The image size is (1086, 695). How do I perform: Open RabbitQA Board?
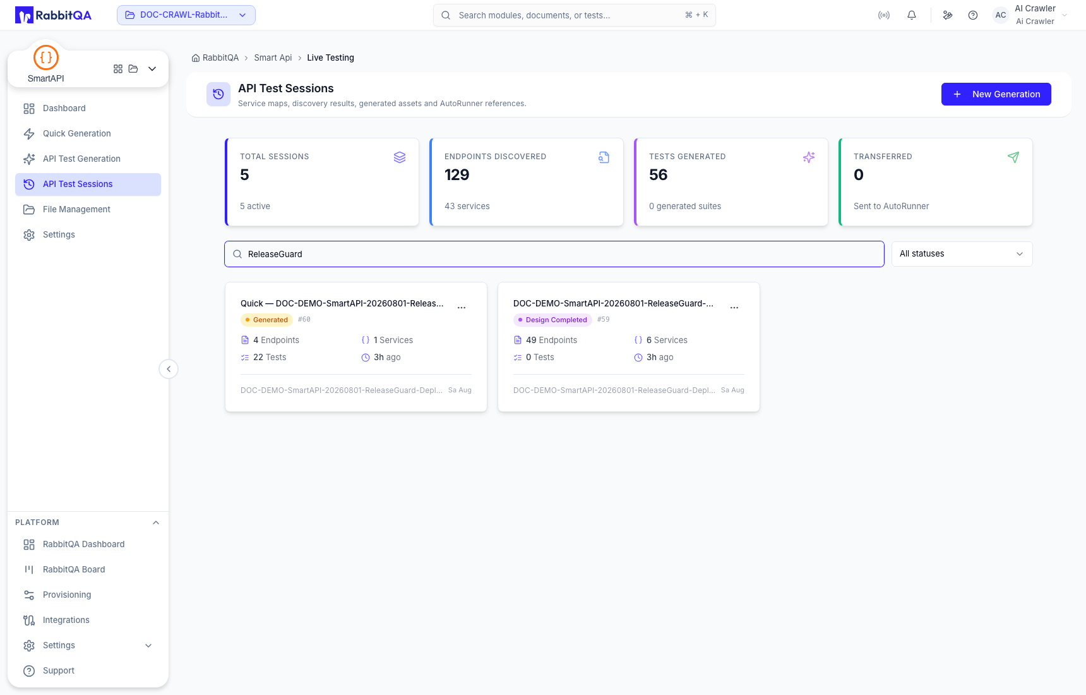88,570
